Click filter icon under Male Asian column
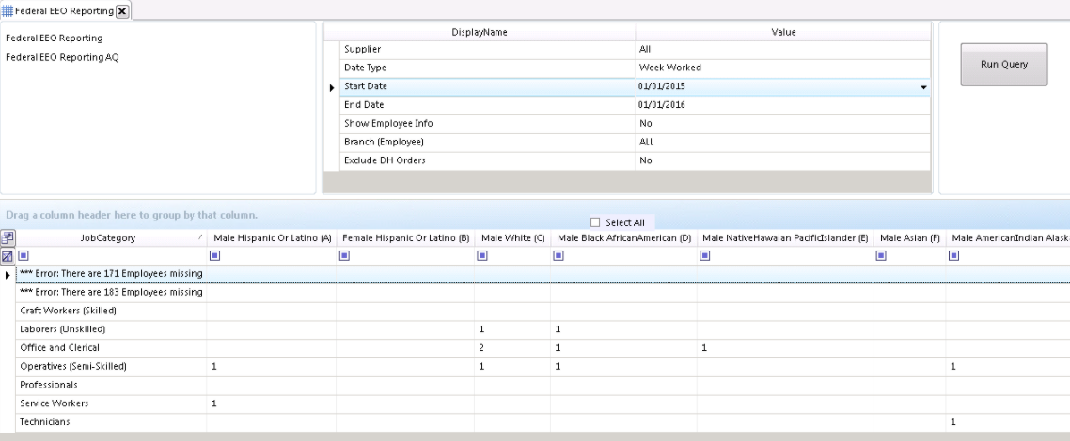The height and width of the screenshot is (441, 1070). pyautogui.click(x=881, y=256)
